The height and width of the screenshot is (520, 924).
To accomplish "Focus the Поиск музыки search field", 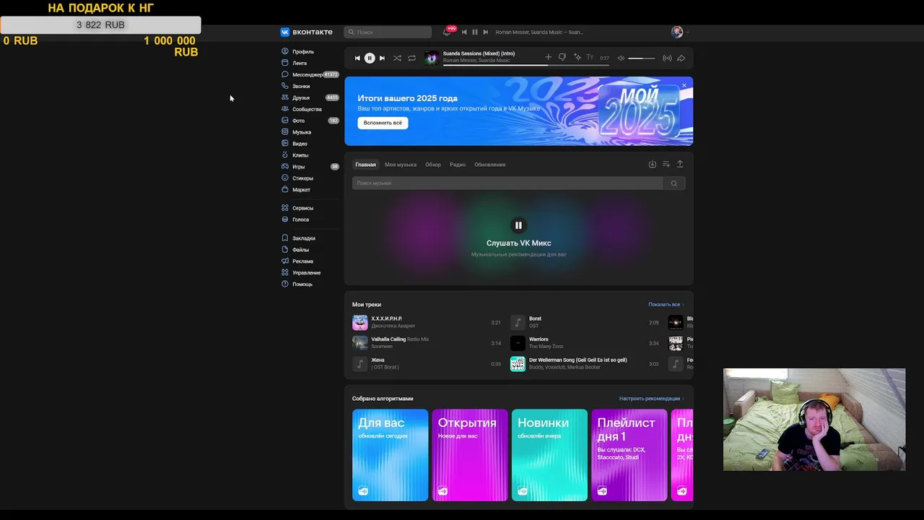I will (507, 183).
